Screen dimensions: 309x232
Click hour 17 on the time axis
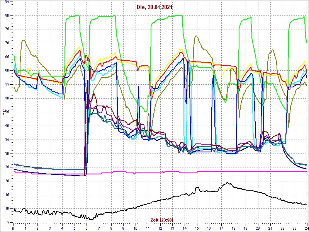tap(221, 229)
